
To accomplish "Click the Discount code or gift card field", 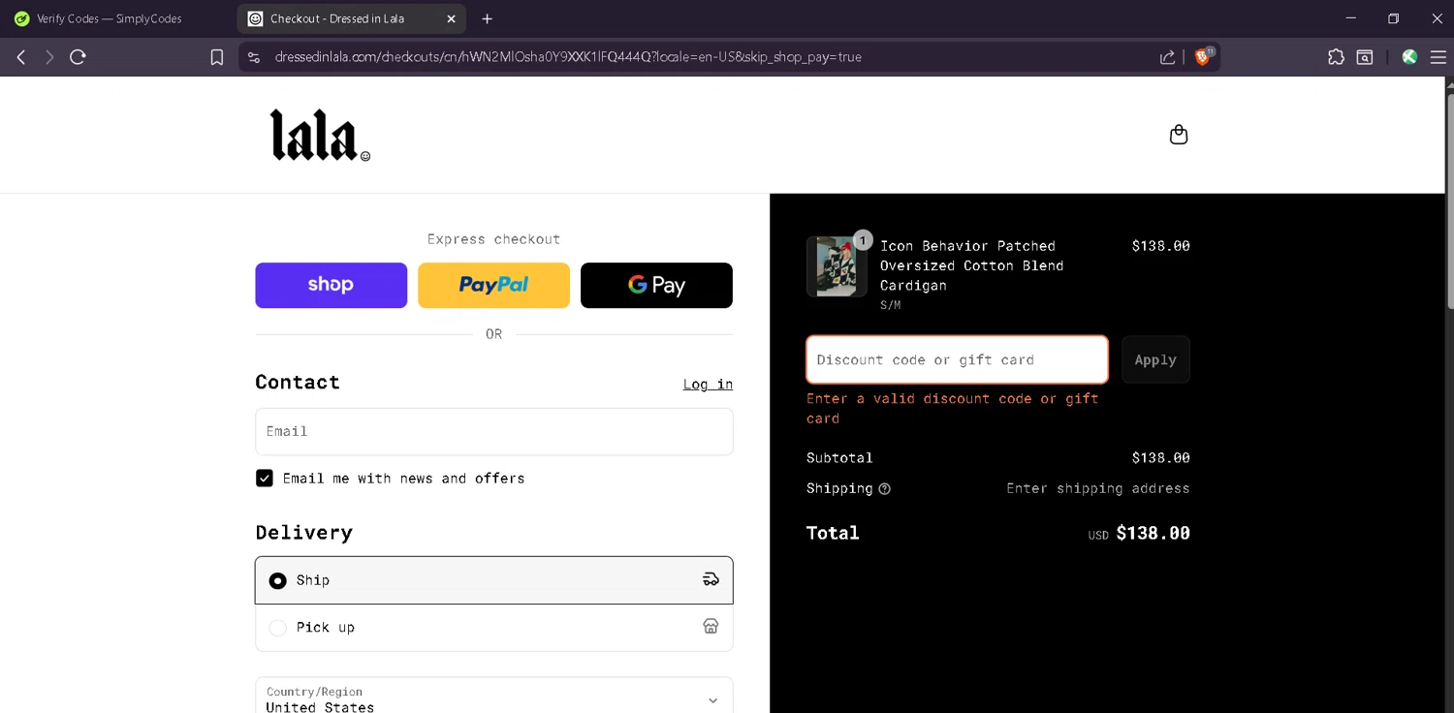I will tap(957, 359).
